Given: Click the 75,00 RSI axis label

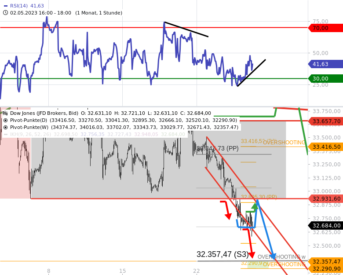Looking at the screenshot, I should click(x=321, y=21).
